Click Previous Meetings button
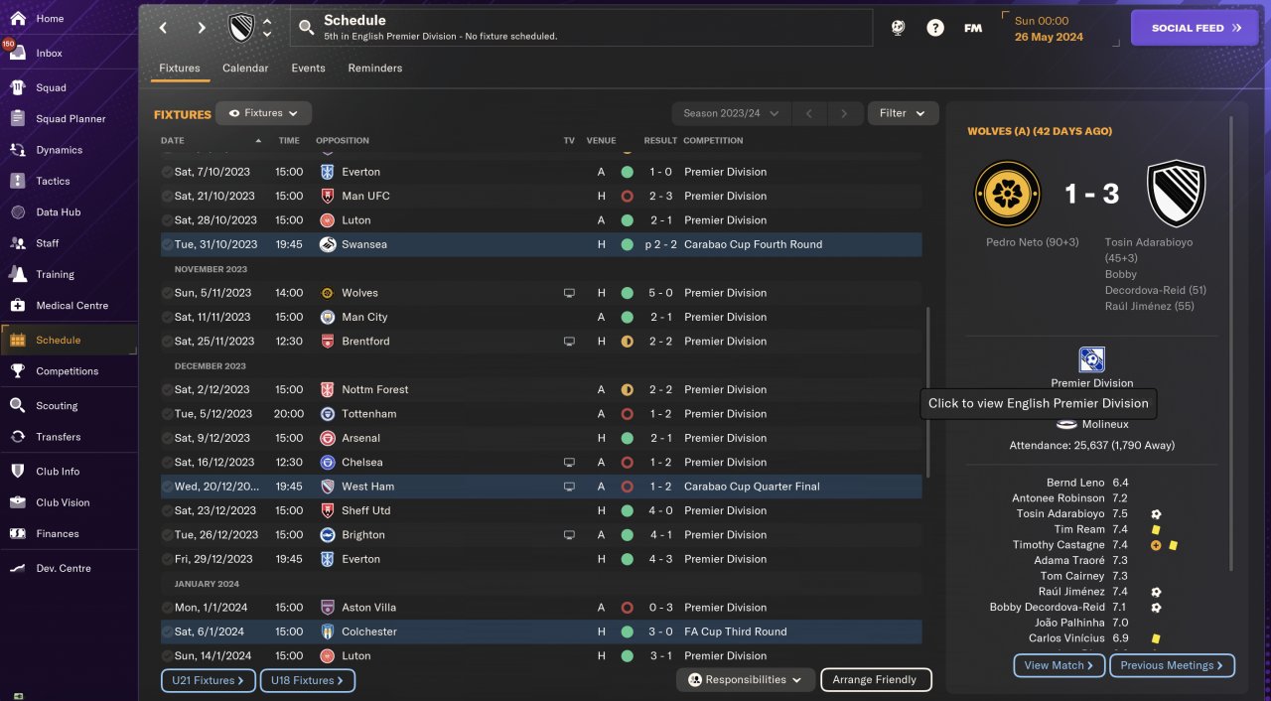The width and height of the screenshot is (1271, 701). click(1173, 665)
